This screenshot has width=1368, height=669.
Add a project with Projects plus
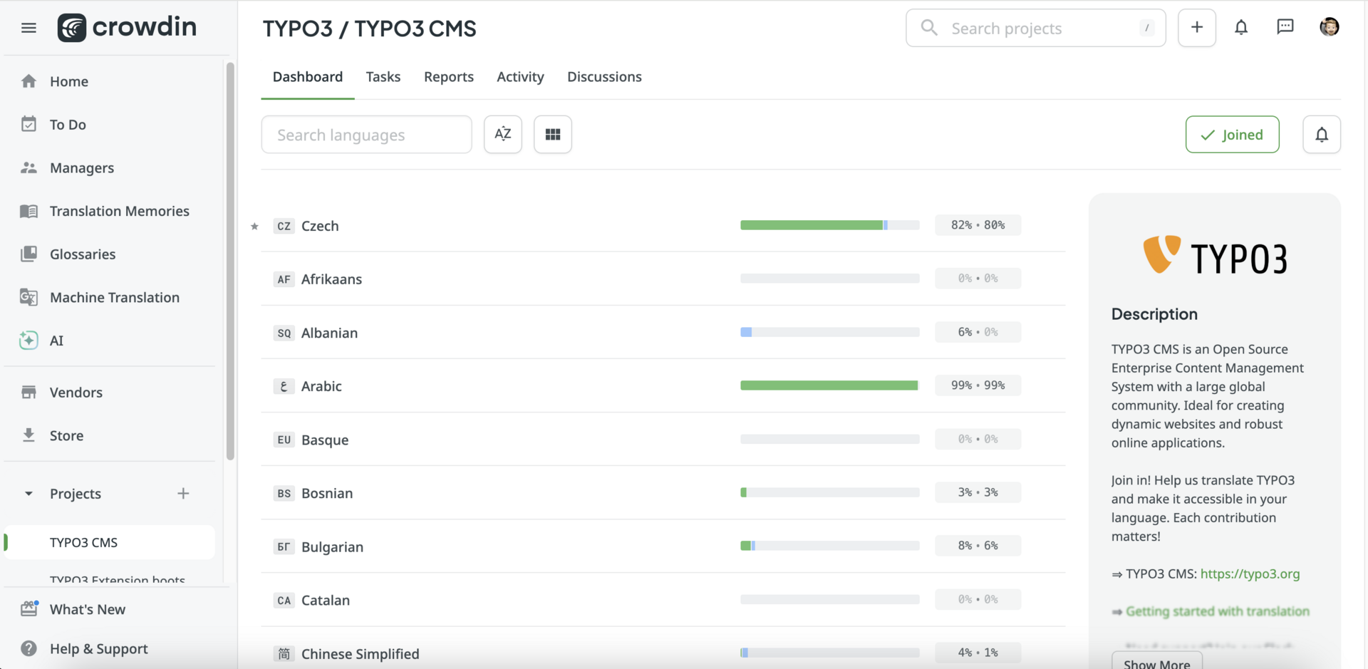pyautogui.click(x=183, y=494)
